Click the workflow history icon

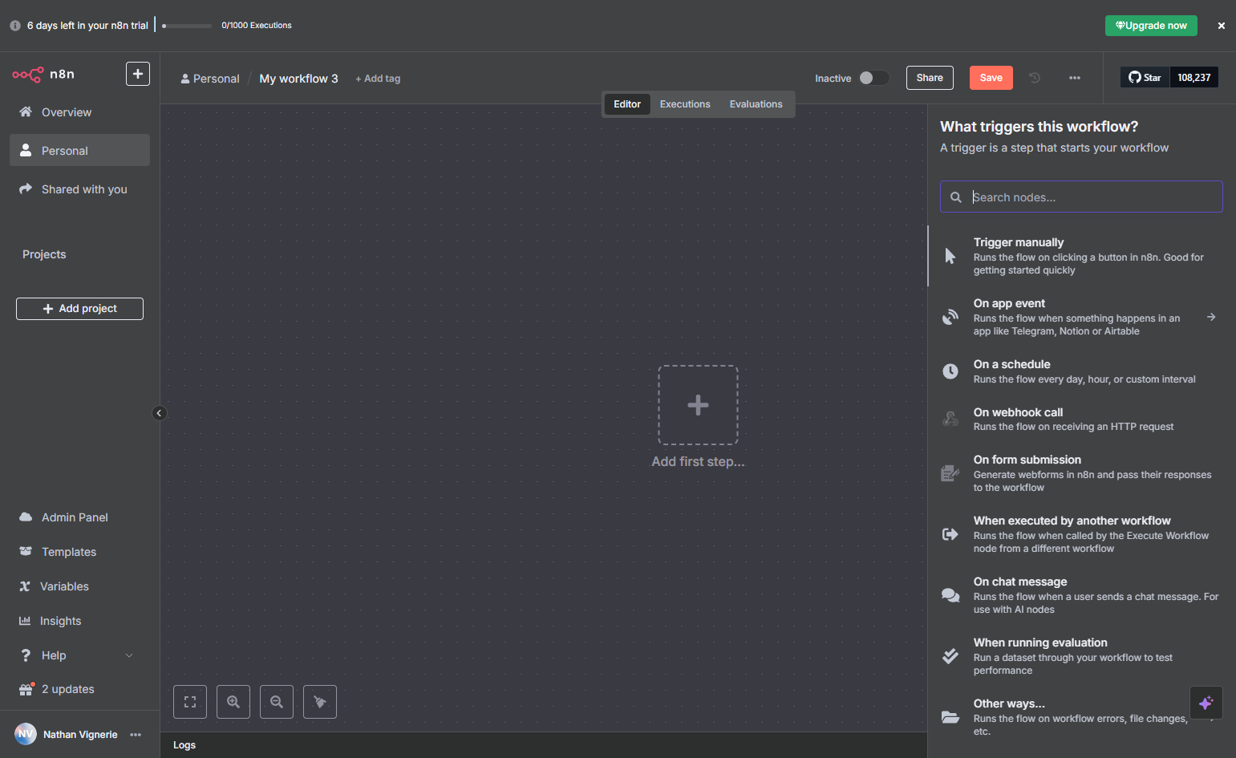pyautogui.click(x=1035, y=78)
